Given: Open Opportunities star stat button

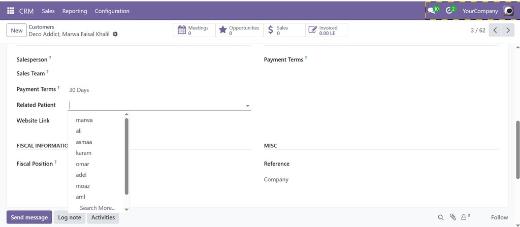Looking at the screenshot, I should (240, 30).
